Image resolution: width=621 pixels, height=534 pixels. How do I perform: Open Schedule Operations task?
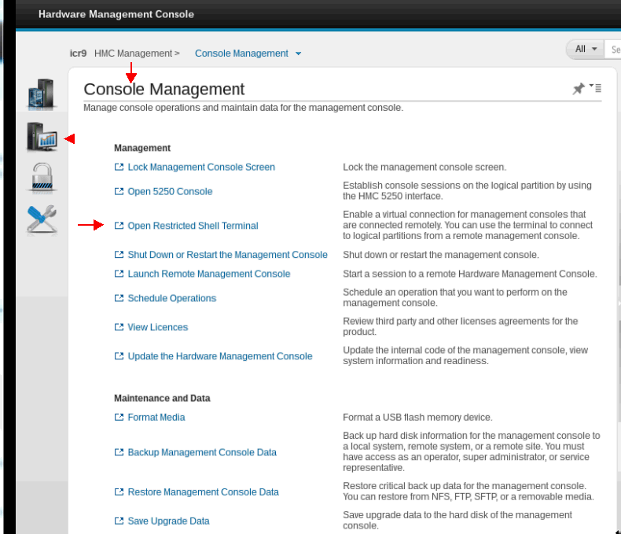[171, 299]
